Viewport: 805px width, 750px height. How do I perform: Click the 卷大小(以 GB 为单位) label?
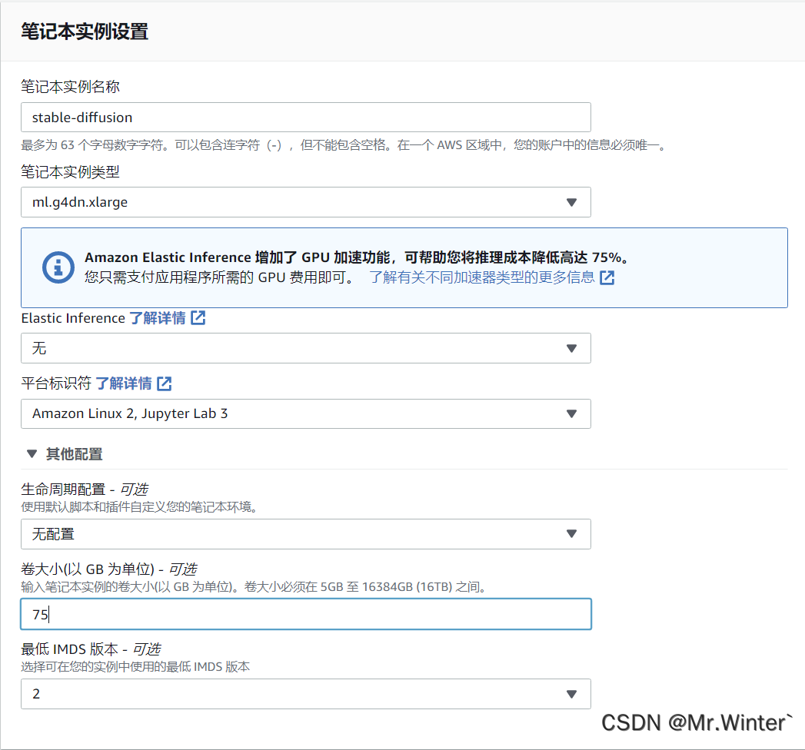click(109, 569)
